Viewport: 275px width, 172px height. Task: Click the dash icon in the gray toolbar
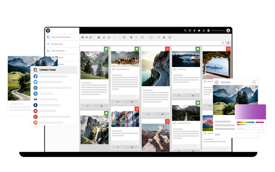[115, 38]
